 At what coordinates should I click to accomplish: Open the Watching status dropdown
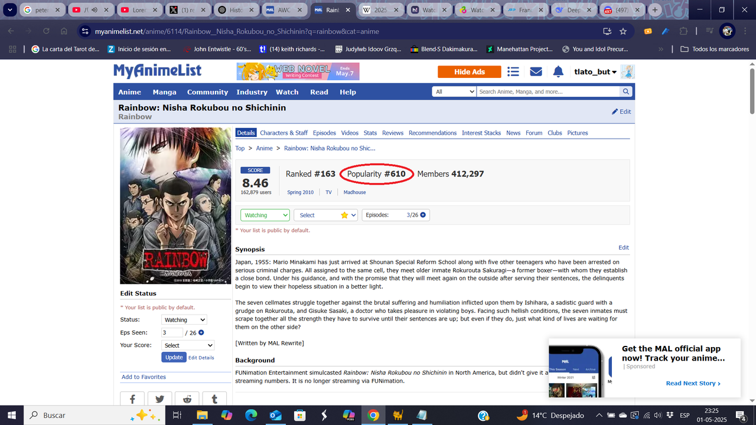(x=265, y=215)
